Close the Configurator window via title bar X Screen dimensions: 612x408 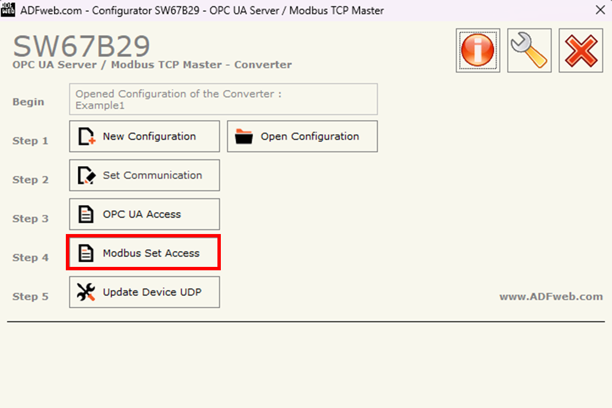click(x=600, y=10)
